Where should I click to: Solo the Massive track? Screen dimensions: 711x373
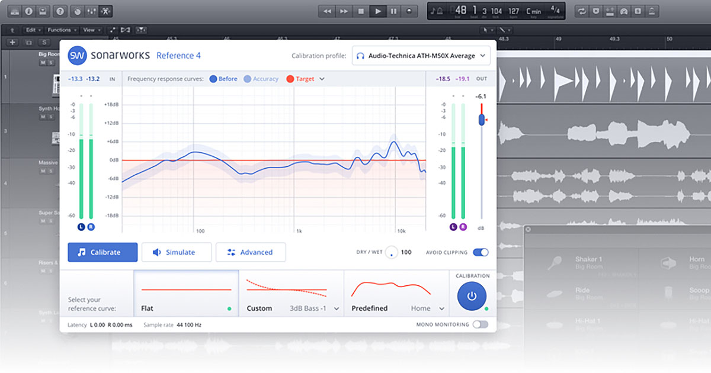[x=50, y=171]
